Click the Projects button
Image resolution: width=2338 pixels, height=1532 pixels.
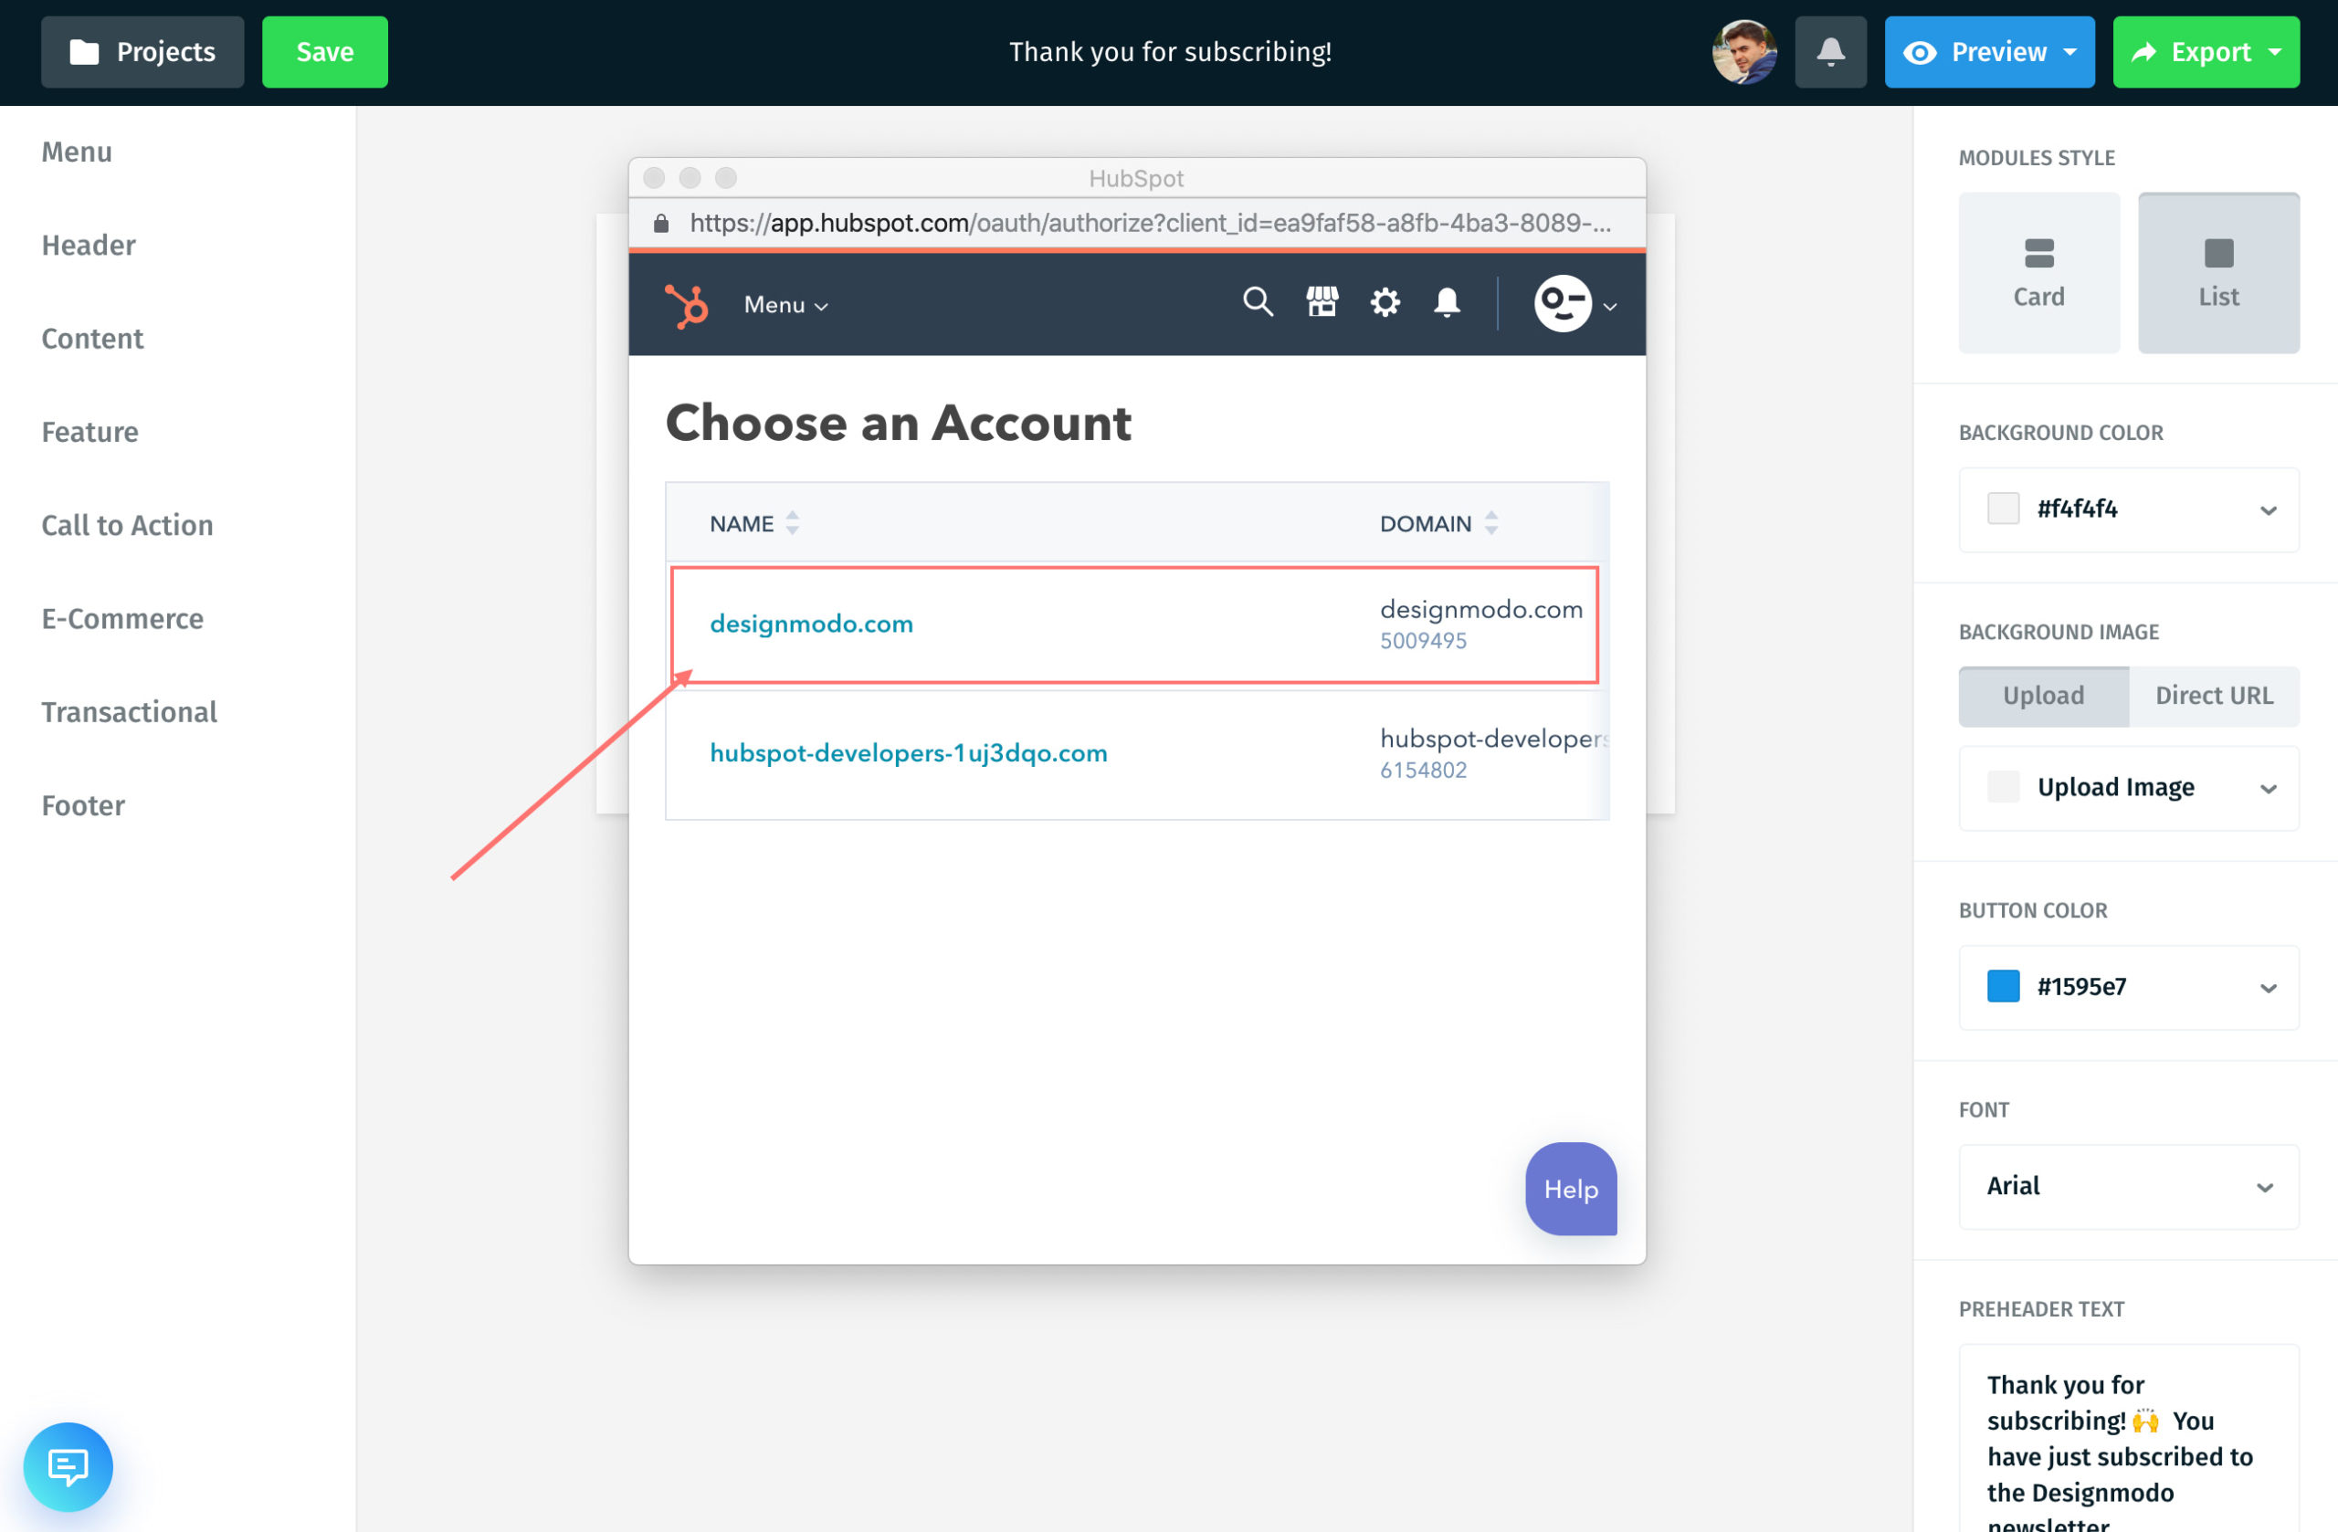(x=142, y=52)
